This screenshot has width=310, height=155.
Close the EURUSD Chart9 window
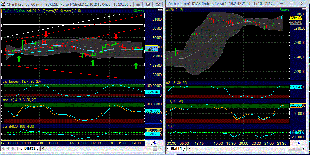coord(158,4)
